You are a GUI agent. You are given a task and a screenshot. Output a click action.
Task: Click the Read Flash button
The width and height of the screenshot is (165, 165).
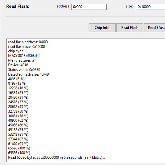[130, 28]
